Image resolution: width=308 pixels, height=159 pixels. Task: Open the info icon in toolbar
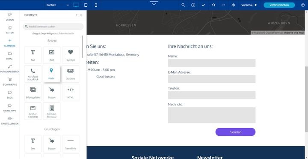[193, 5]
